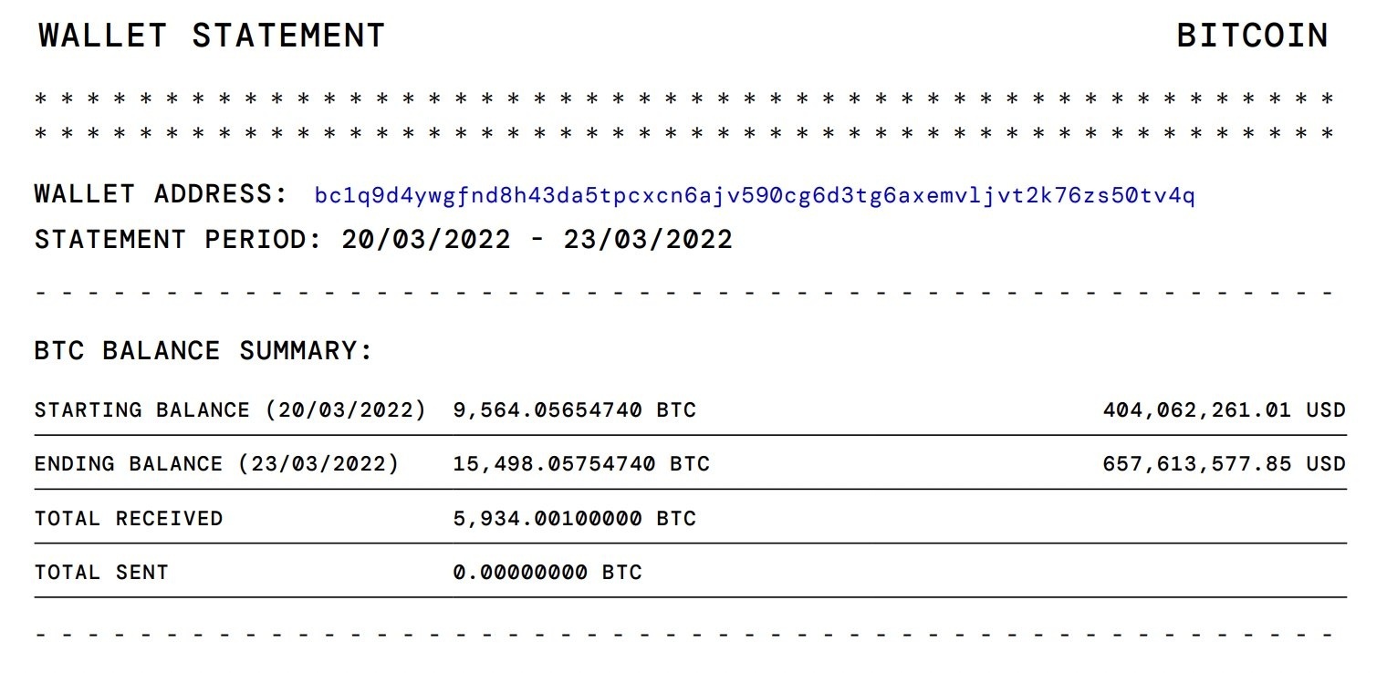Viewport: 1387px width, 673px height.
Task: Select the 15,498.05754740 BTC ending amount
Action: pos(581,464)
